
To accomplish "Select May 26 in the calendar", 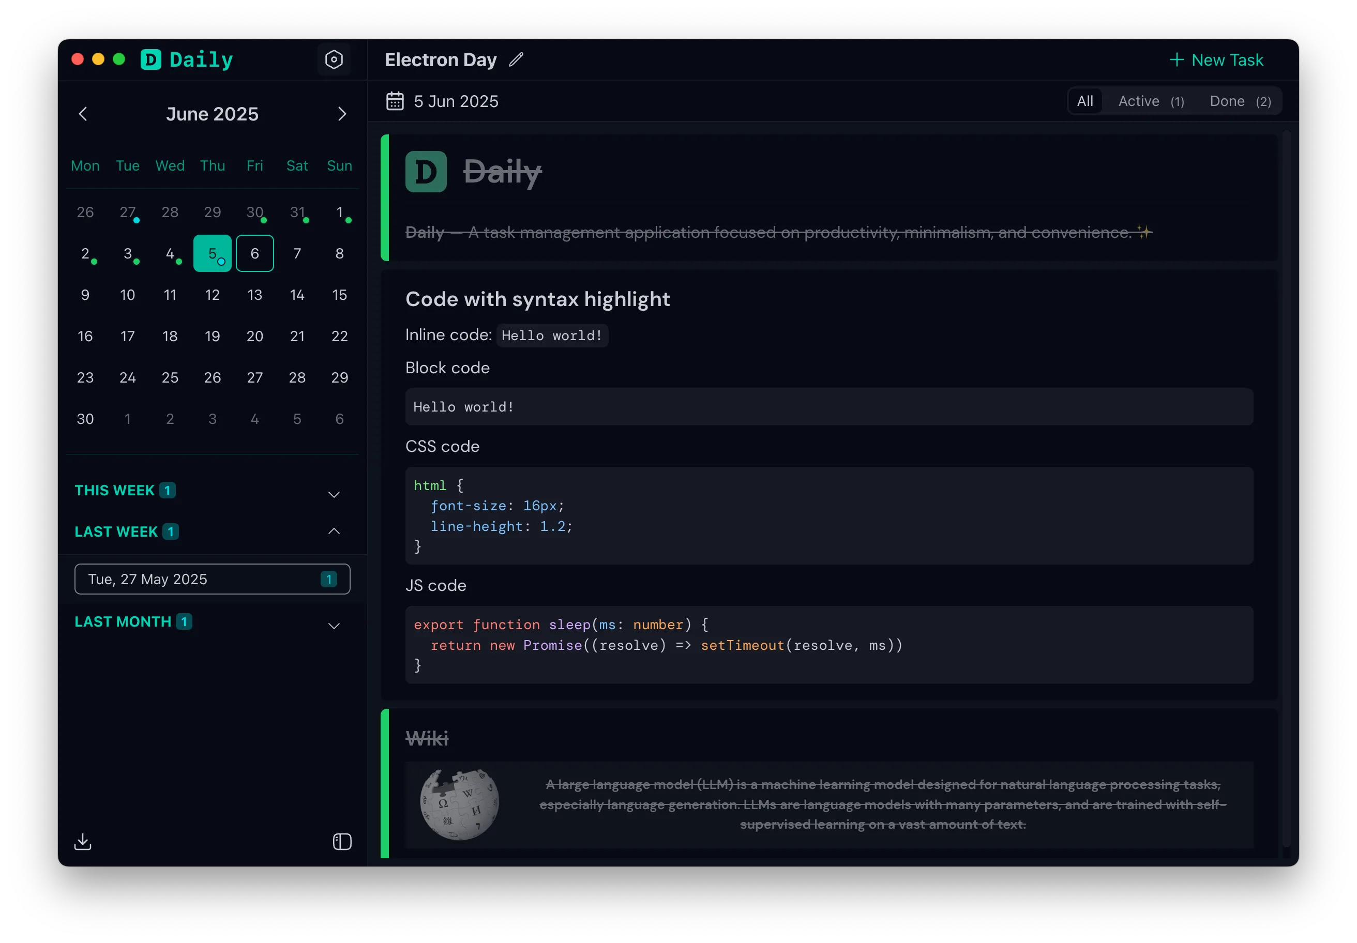I will tap(85, 212).
